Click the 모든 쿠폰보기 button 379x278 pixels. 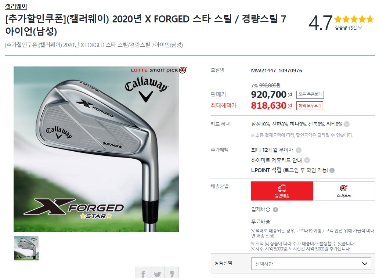click(310, 94)
